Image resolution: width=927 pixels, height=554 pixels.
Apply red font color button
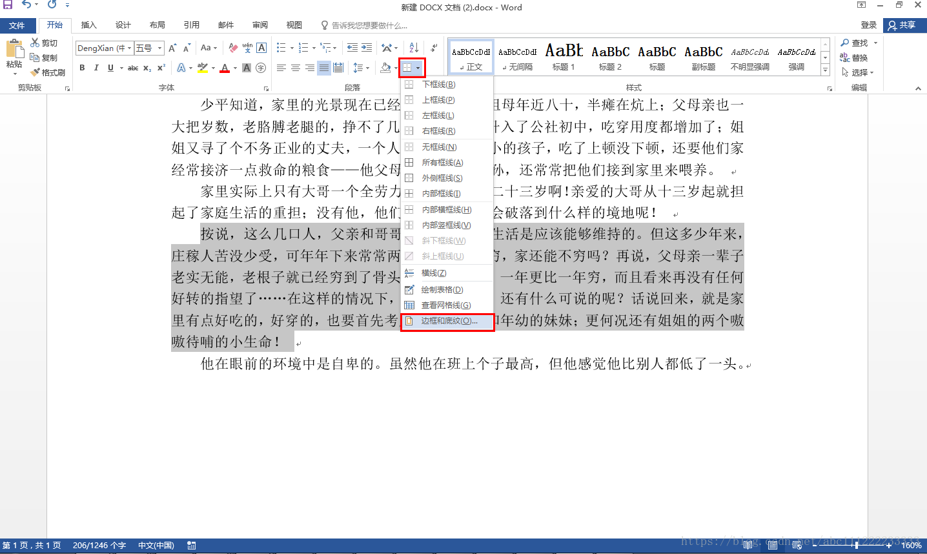[x=225, y=68]
